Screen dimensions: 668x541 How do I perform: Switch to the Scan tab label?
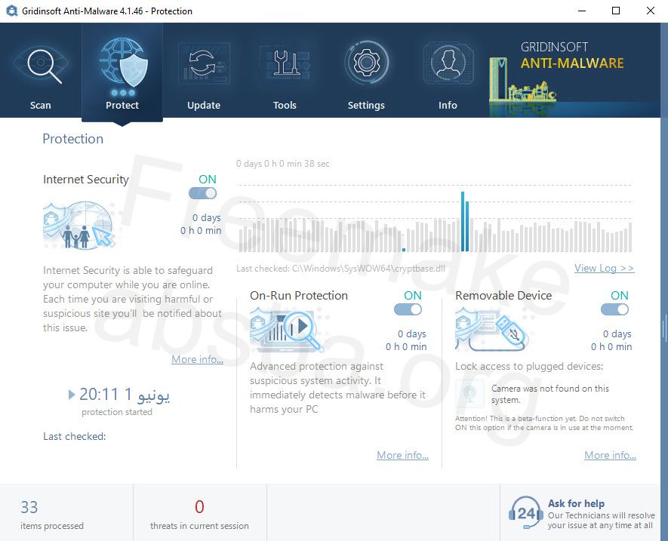tap(41, 105)
